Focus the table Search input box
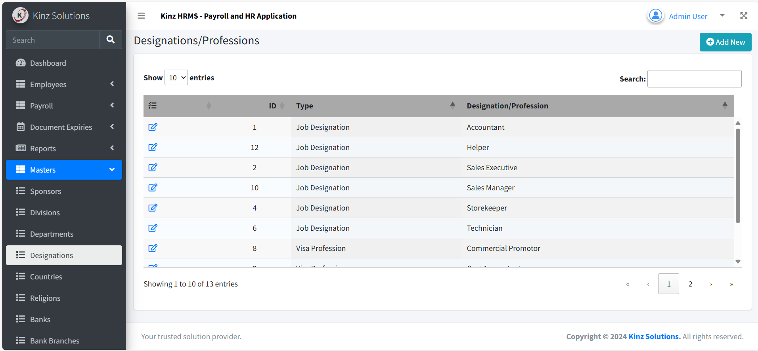Viewport: 758px width, 351px height. 694,79
